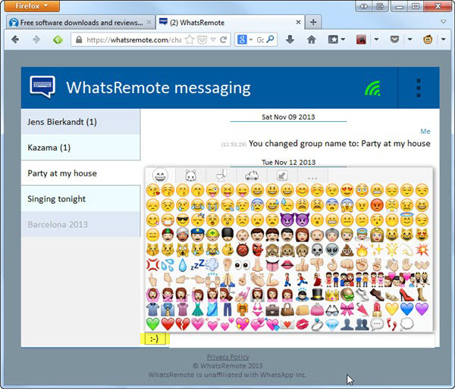Open the smiley faces emoji tab

(x=160, y=176)
